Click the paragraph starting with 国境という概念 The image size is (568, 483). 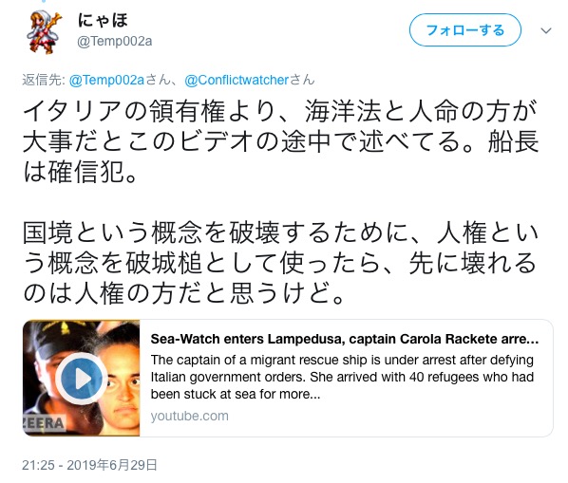[x=281, y=263]
